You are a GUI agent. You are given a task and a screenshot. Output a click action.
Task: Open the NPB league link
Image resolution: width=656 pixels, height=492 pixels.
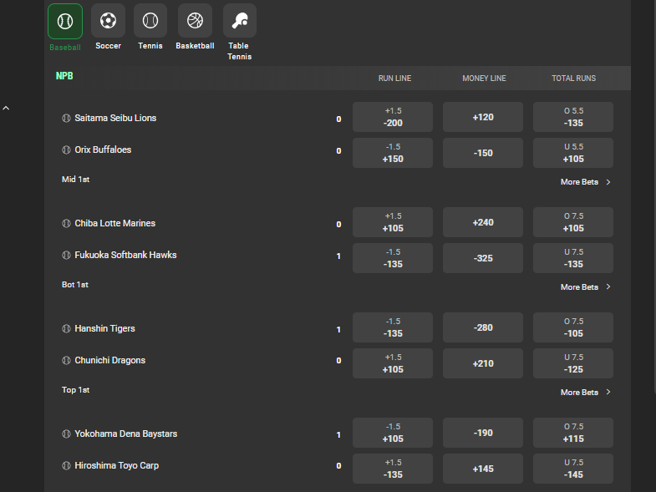[64, 76]
